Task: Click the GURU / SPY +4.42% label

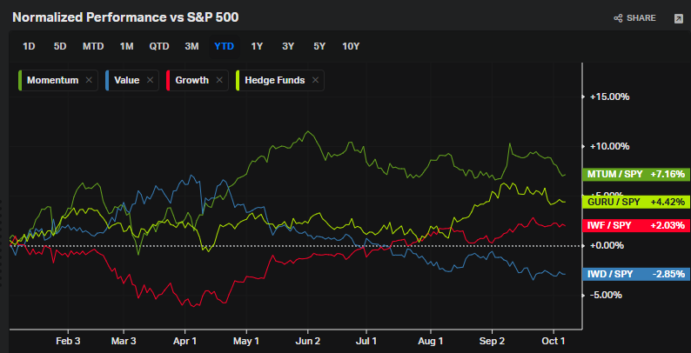Action: click(635, 202)
